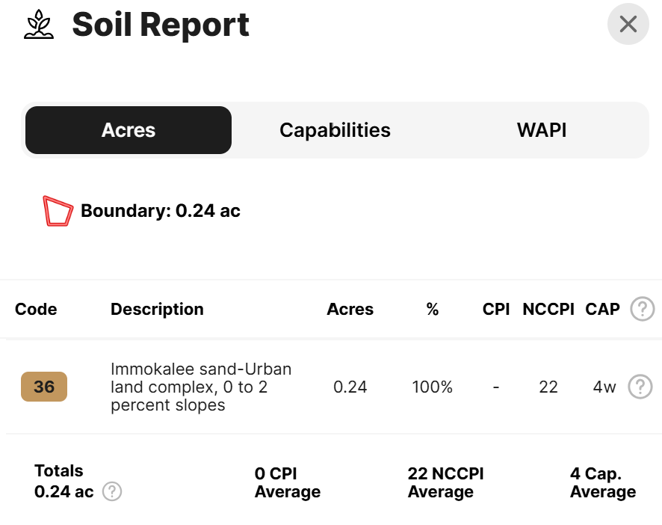Image resolution: width=662 pixels, height=525 pixels.
Task: Select the tan soil code 36 swatch
Action: (44, 387)
